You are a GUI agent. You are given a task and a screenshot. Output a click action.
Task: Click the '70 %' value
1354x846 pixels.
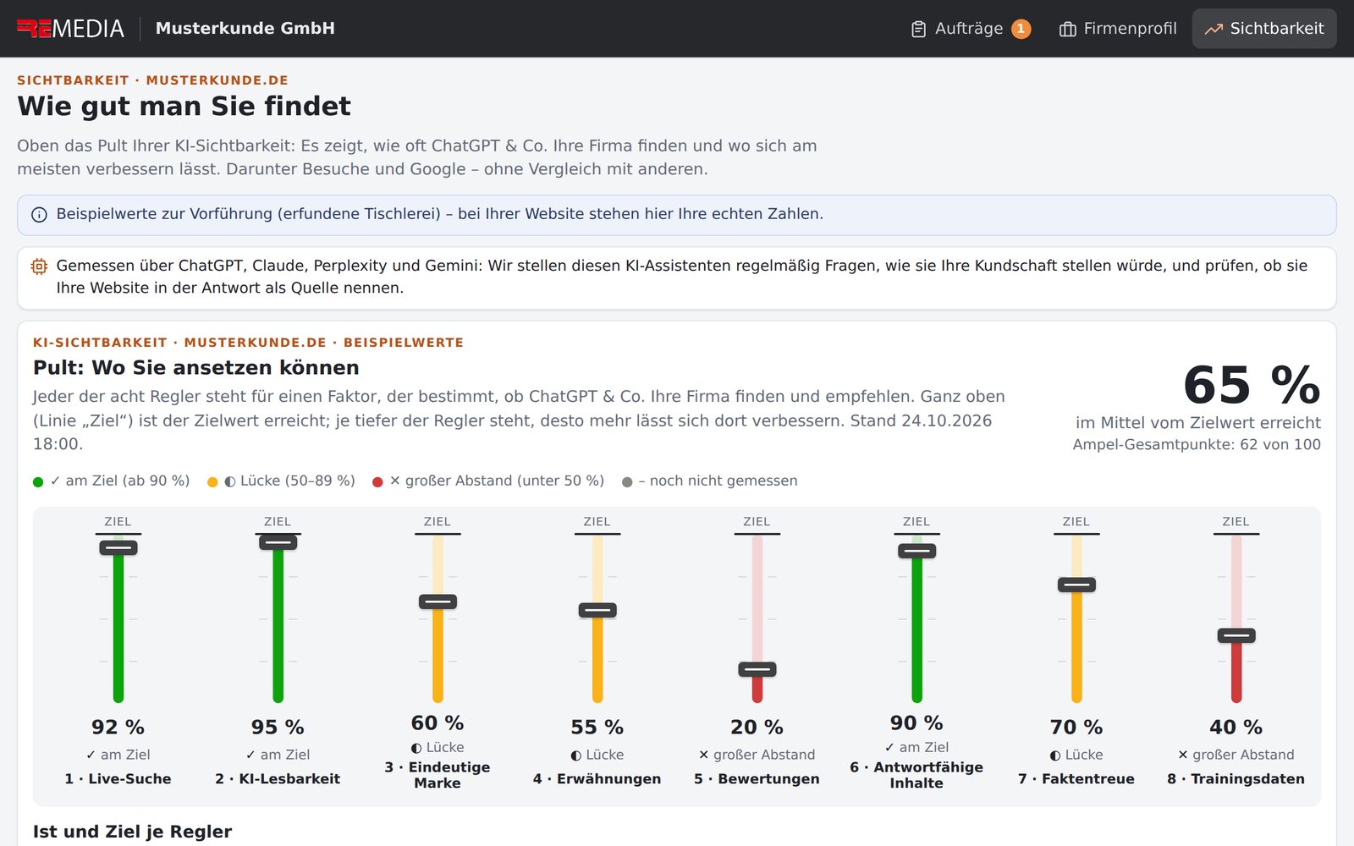tap(1076, 728)
